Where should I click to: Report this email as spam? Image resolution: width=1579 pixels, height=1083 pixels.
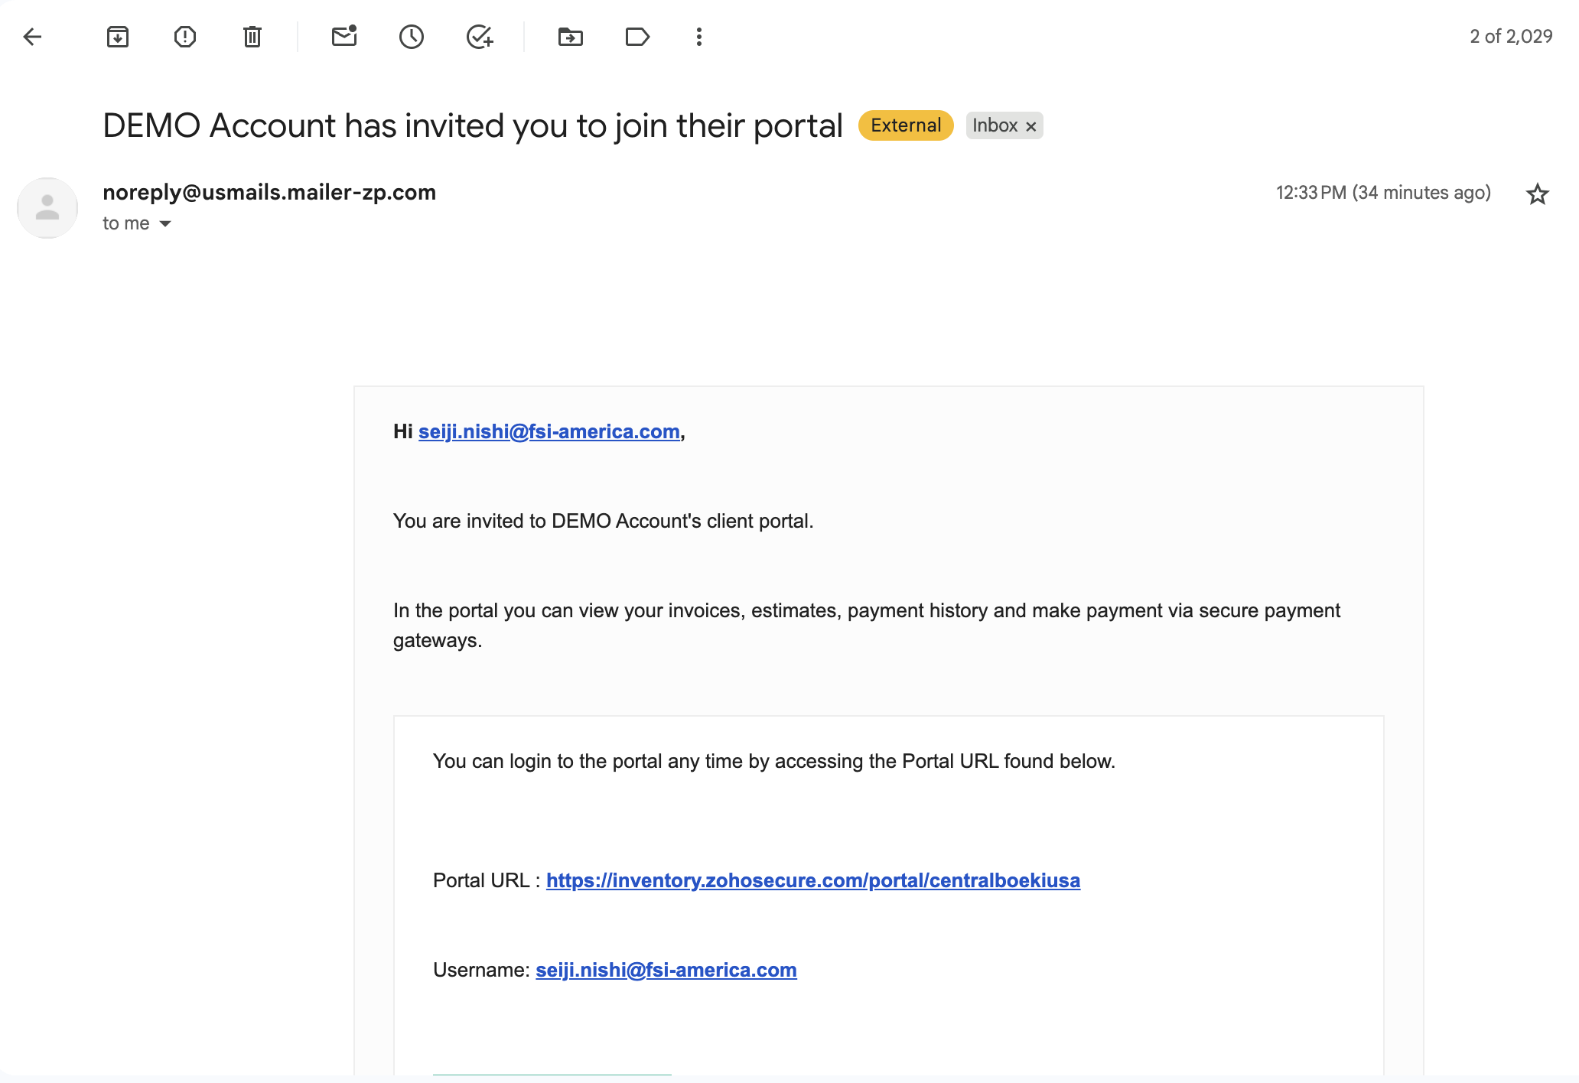point(185,37)
